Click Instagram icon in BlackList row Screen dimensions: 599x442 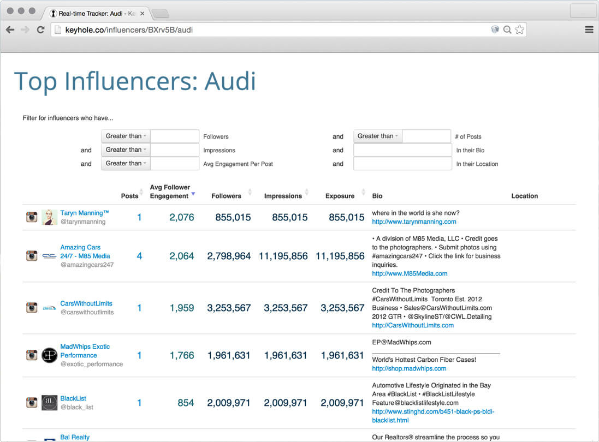[x=32, y=403]
